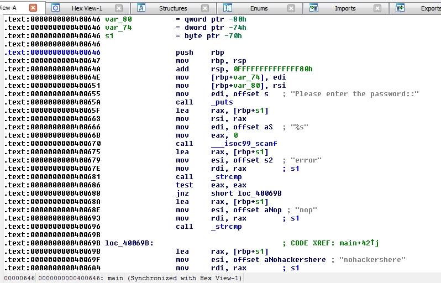
Task: Click the 'offset s2' operand
Action: pos(253,160)
